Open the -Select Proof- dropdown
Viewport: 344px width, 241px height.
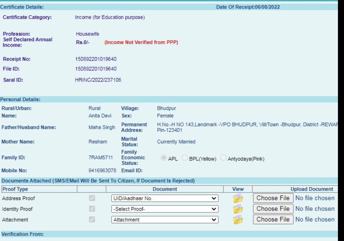[165, 209]
